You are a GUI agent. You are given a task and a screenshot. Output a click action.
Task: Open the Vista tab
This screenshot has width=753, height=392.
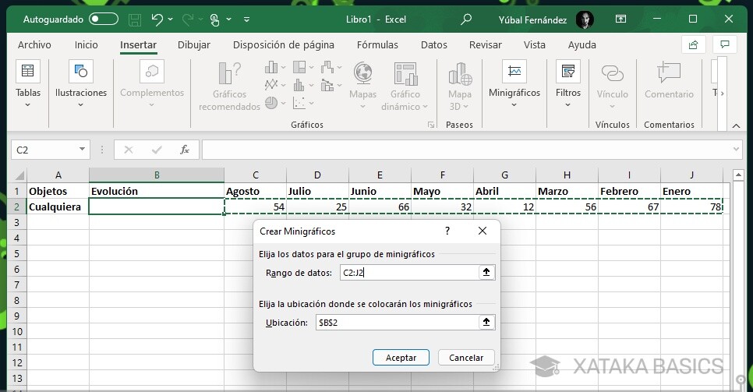[535, 44]
